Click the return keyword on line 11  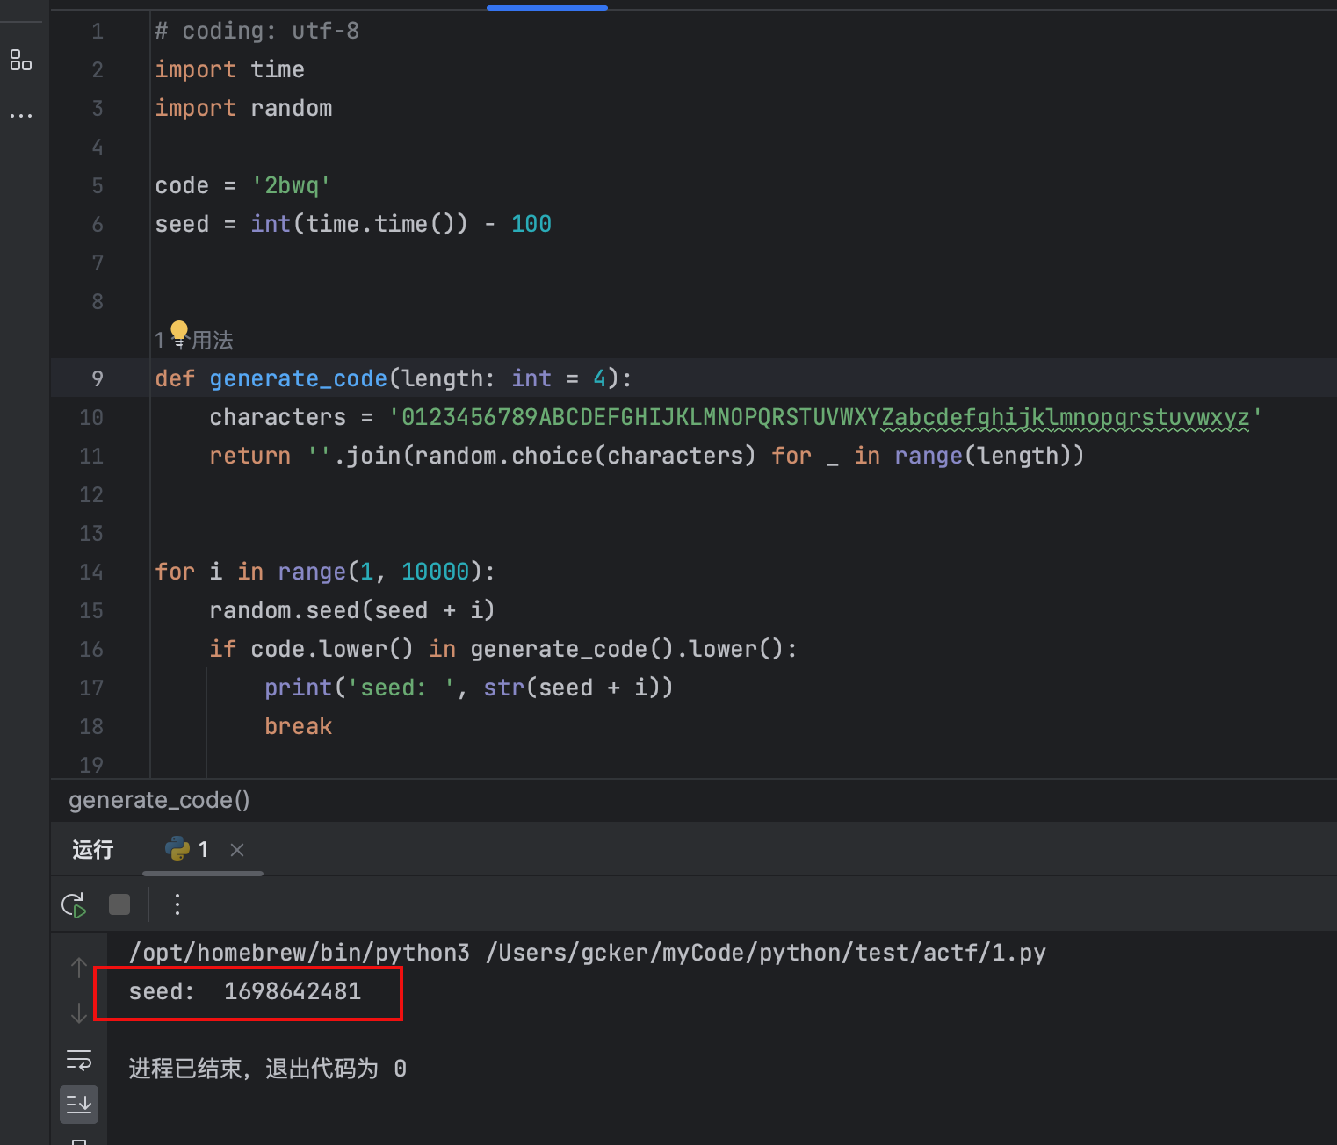(x=250, y=456)
